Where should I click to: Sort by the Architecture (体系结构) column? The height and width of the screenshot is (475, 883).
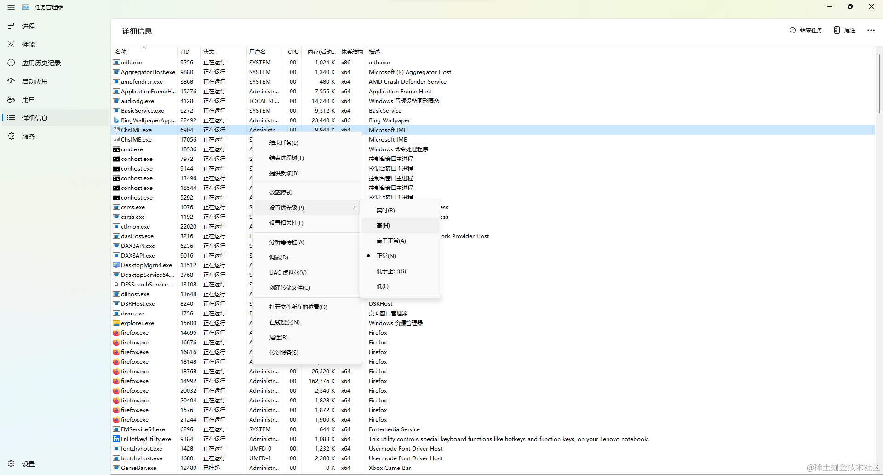click(352, 52)
